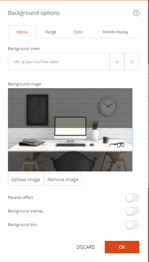Toggle the Background blur switch
The width and height of the screenshot is (149, 262).
(132, 225)
